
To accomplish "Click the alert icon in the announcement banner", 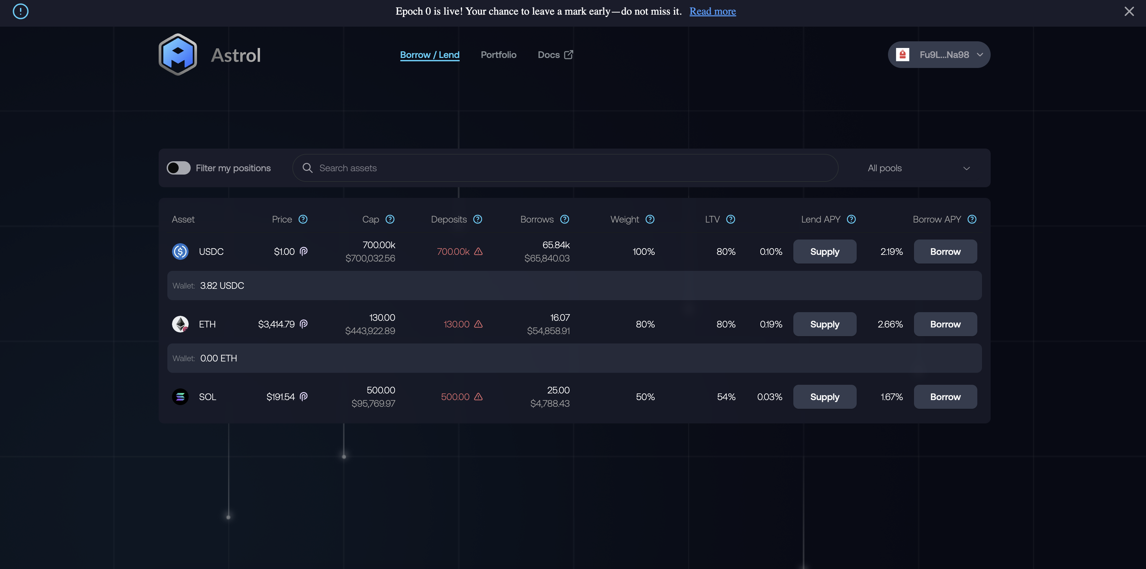I will coord(20,11).
